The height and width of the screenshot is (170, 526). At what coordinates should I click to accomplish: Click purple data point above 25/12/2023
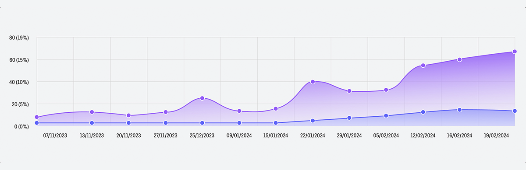coord(202,98)
